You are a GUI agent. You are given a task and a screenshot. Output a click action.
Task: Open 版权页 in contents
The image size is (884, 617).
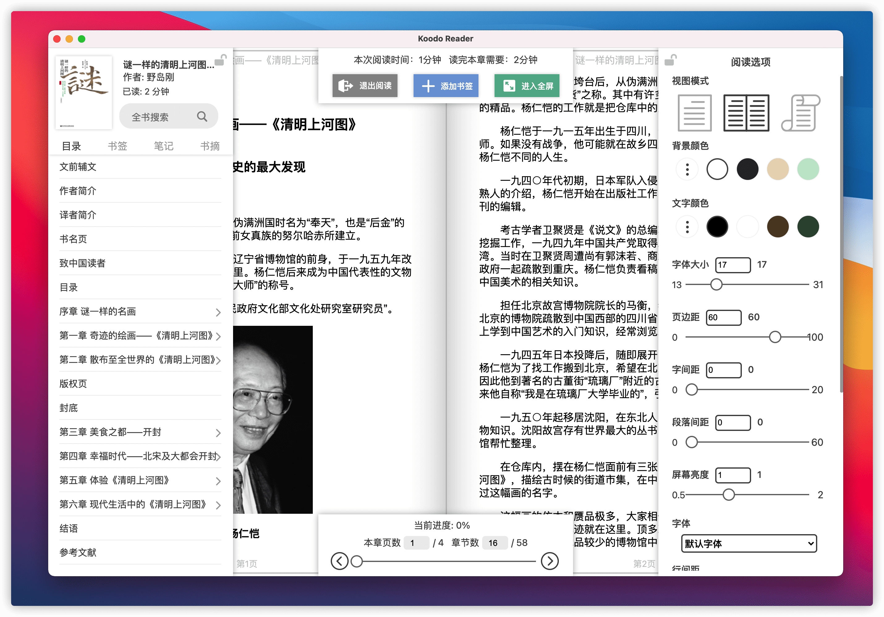pos(140,384)
